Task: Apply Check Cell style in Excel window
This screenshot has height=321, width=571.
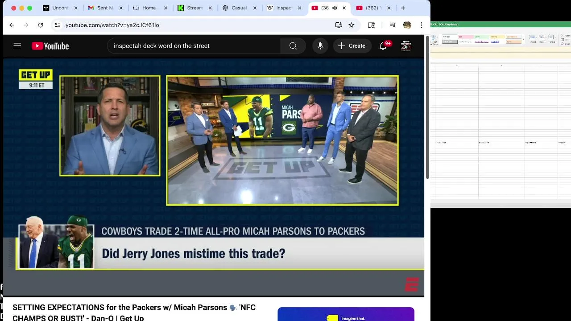Action: [x=450, y=41]
